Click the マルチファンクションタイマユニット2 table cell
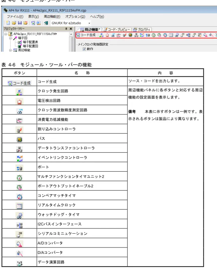The width and height of the screenshot is (217, 270). (x=82, y=176)
